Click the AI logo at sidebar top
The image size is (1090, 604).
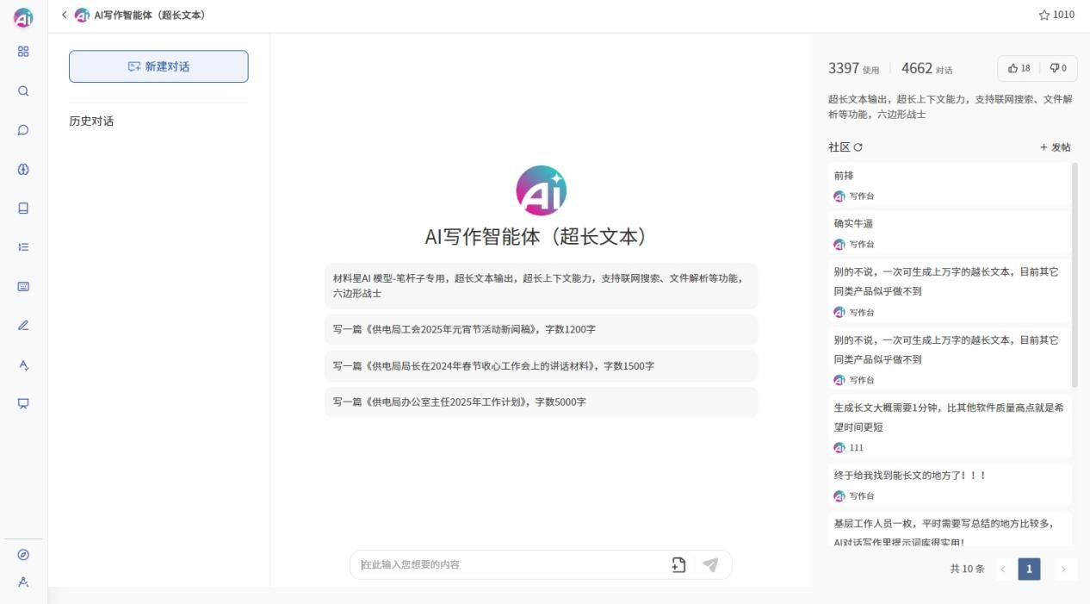[x=23, y=16]
